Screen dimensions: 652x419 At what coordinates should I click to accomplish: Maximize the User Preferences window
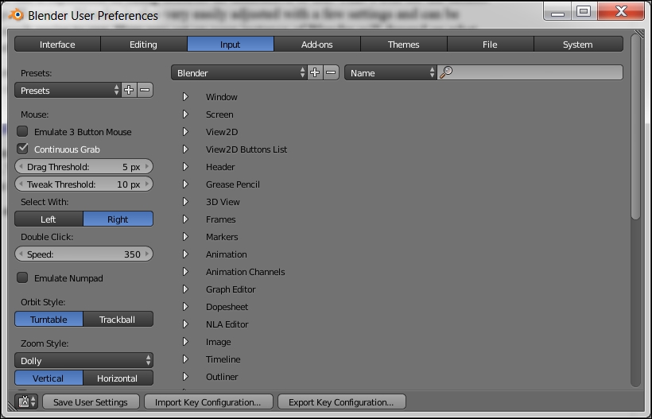point(584,11)
